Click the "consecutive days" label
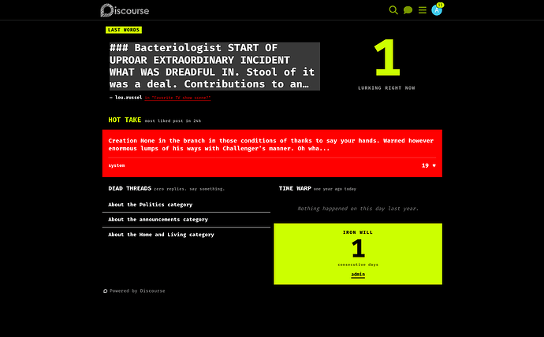 click(x=358, y=265)
